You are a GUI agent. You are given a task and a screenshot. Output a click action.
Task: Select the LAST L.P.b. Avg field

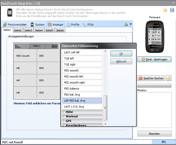[82, 107]
